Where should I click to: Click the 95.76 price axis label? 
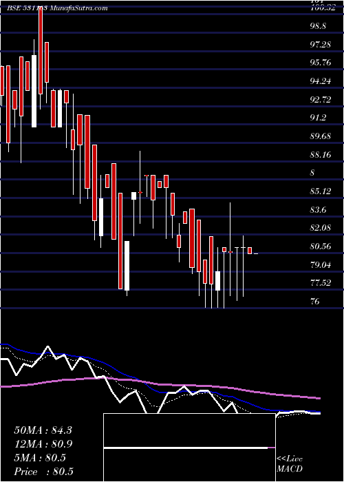321,63
